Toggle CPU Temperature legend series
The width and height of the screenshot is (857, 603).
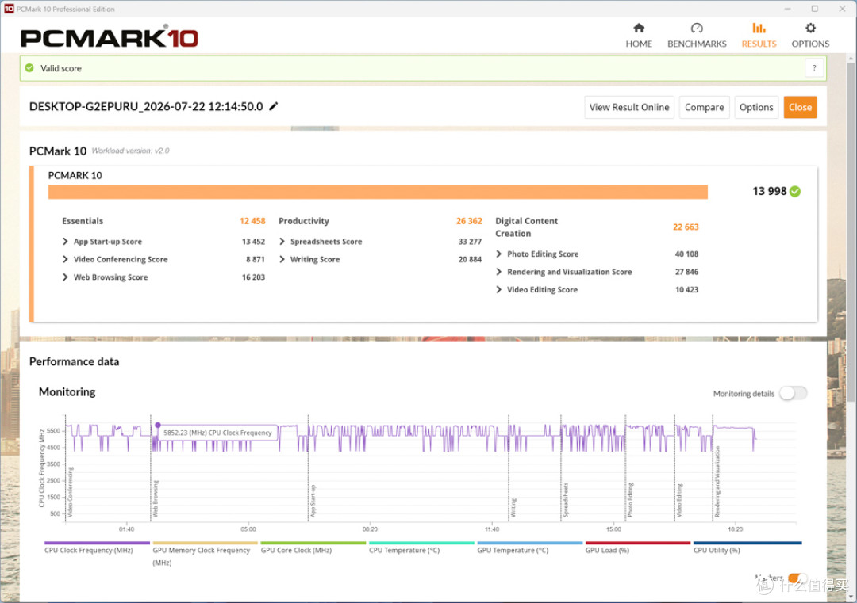point(421,548)
